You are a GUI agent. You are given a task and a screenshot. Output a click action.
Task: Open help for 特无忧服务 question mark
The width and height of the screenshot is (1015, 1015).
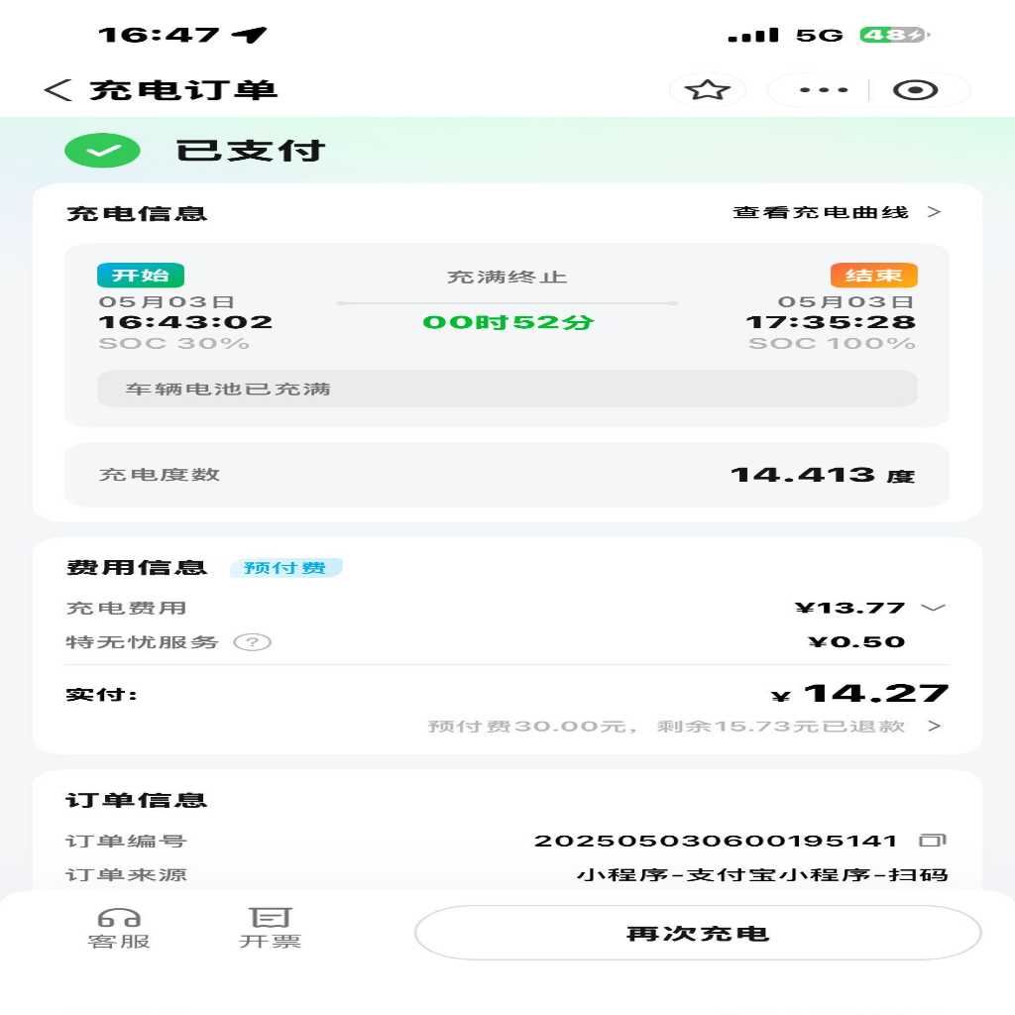click(x=253, y=642)
